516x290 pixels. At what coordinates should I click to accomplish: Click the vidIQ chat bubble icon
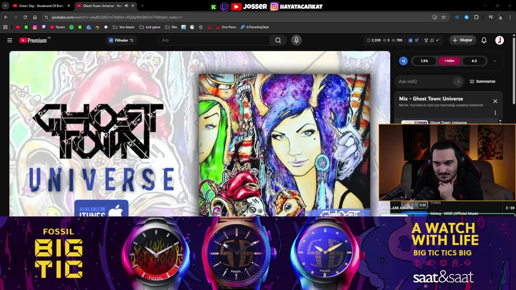point(432,40)
